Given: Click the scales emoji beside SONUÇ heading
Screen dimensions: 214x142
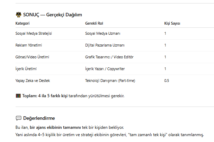Looking at the screenshot, I should [19, 15].
